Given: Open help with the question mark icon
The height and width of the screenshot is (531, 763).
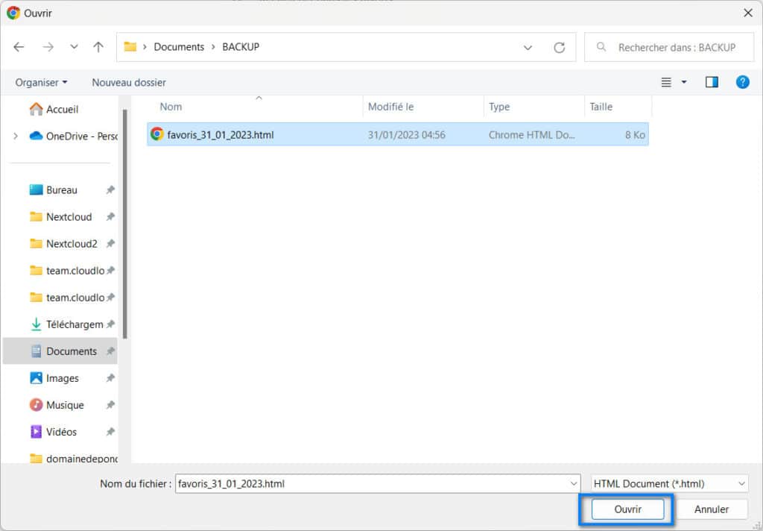Looking at the screenshot, I should click(742, 82).
